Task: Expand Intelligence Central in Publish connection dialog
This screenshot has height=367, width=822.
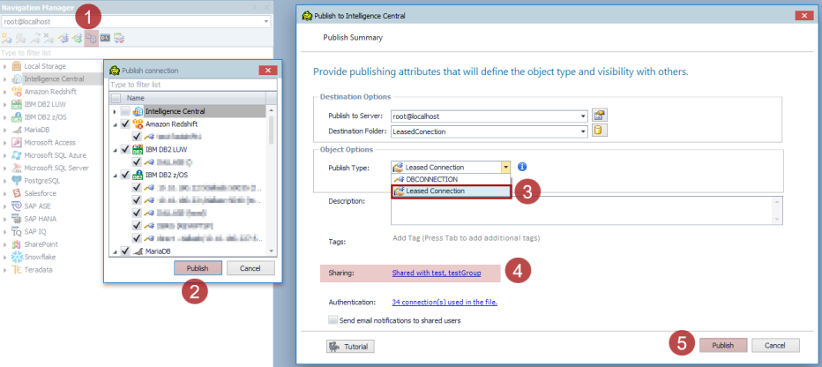Action: [x=115, y=112]
